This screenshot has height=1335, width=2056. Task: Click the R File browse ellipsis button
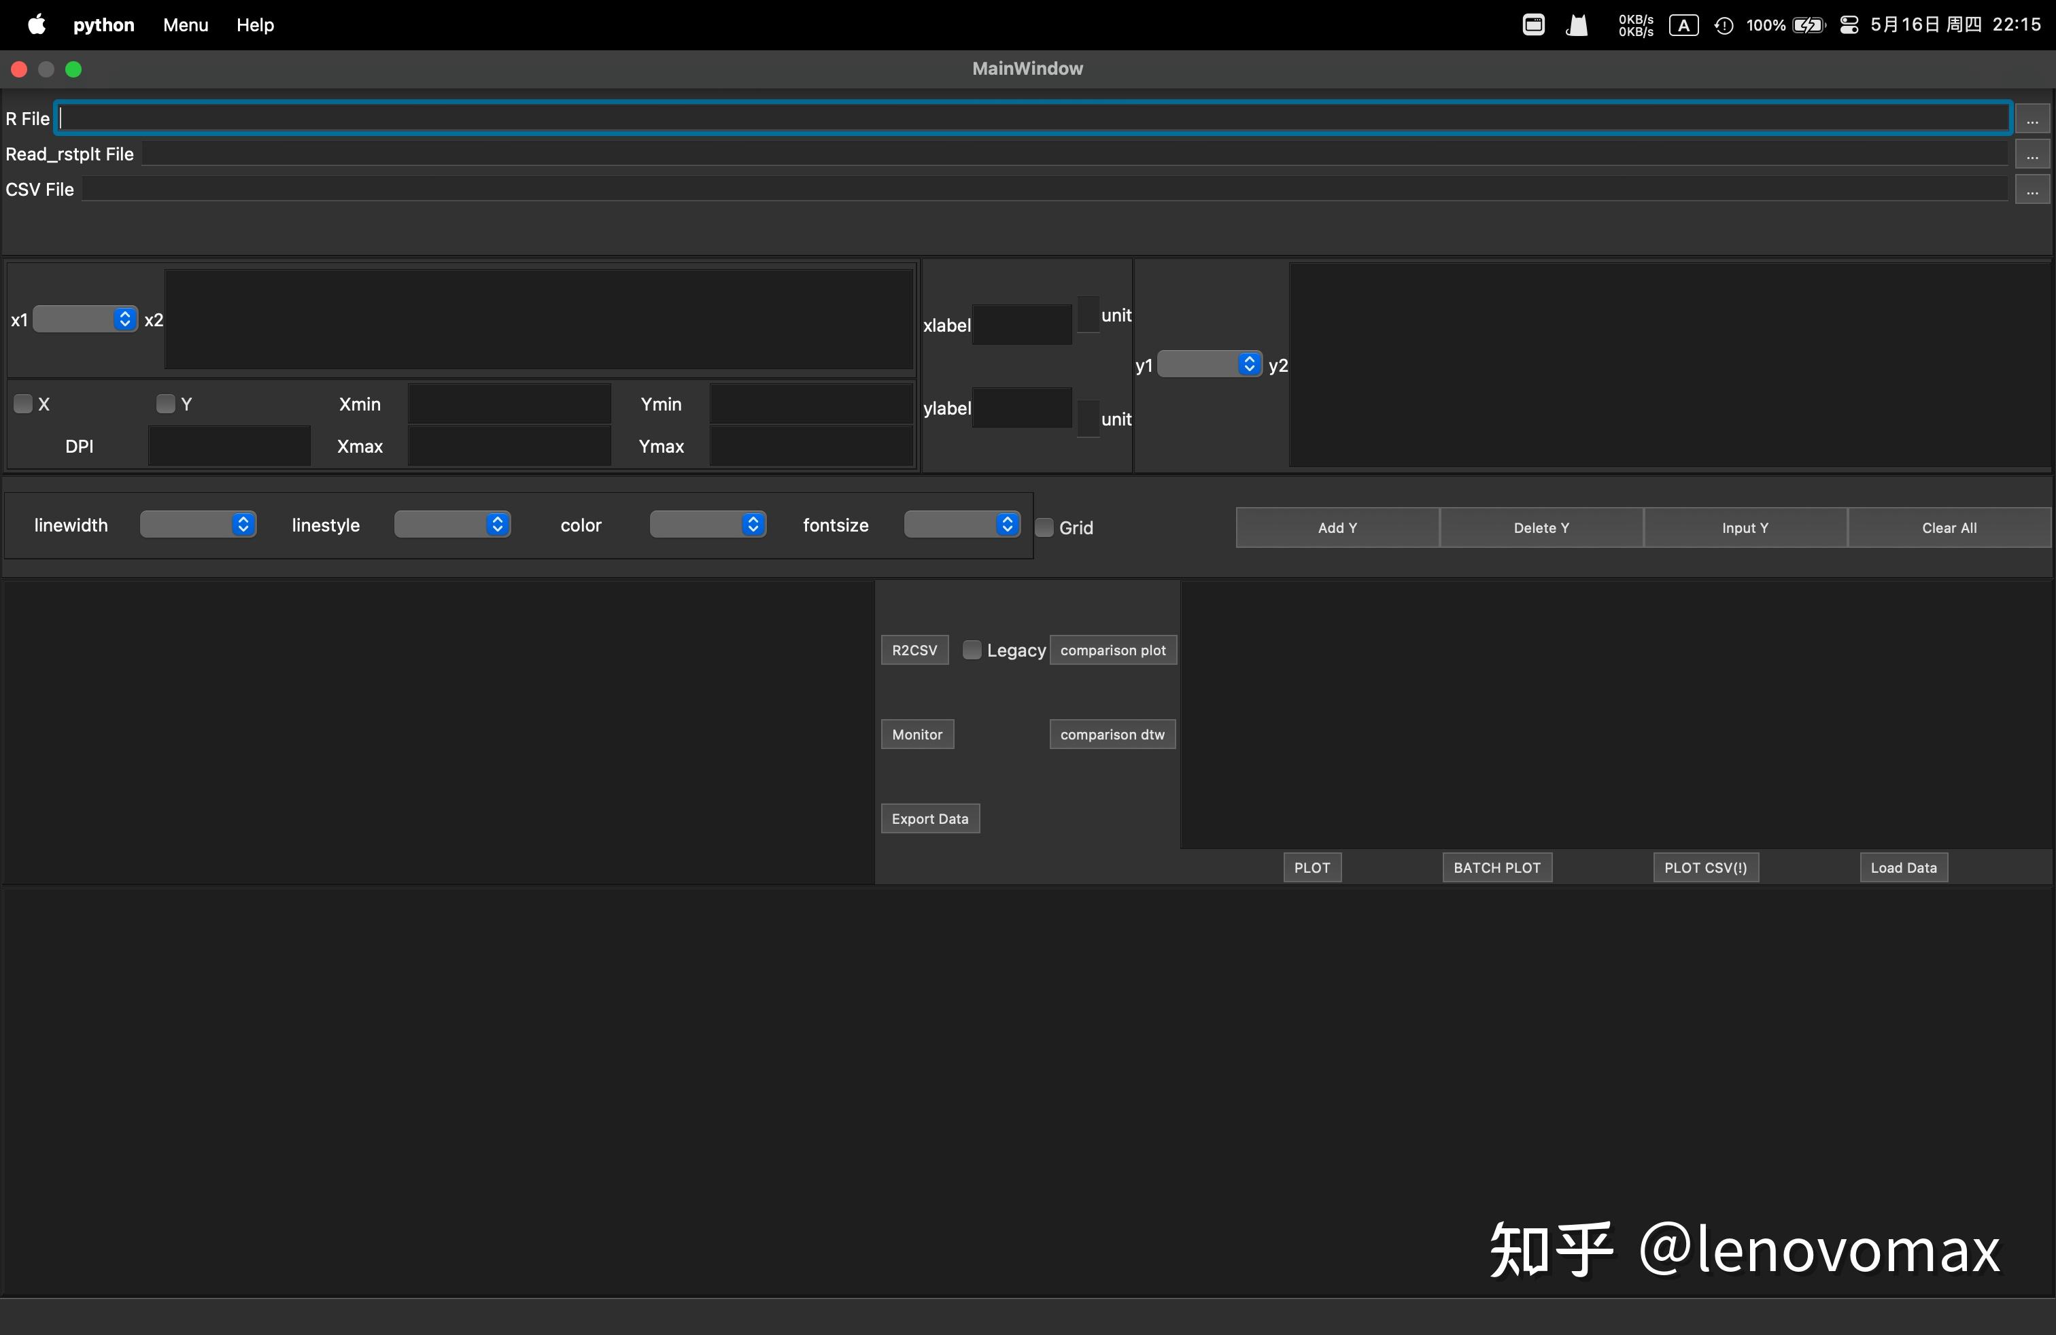point(2032,119)
